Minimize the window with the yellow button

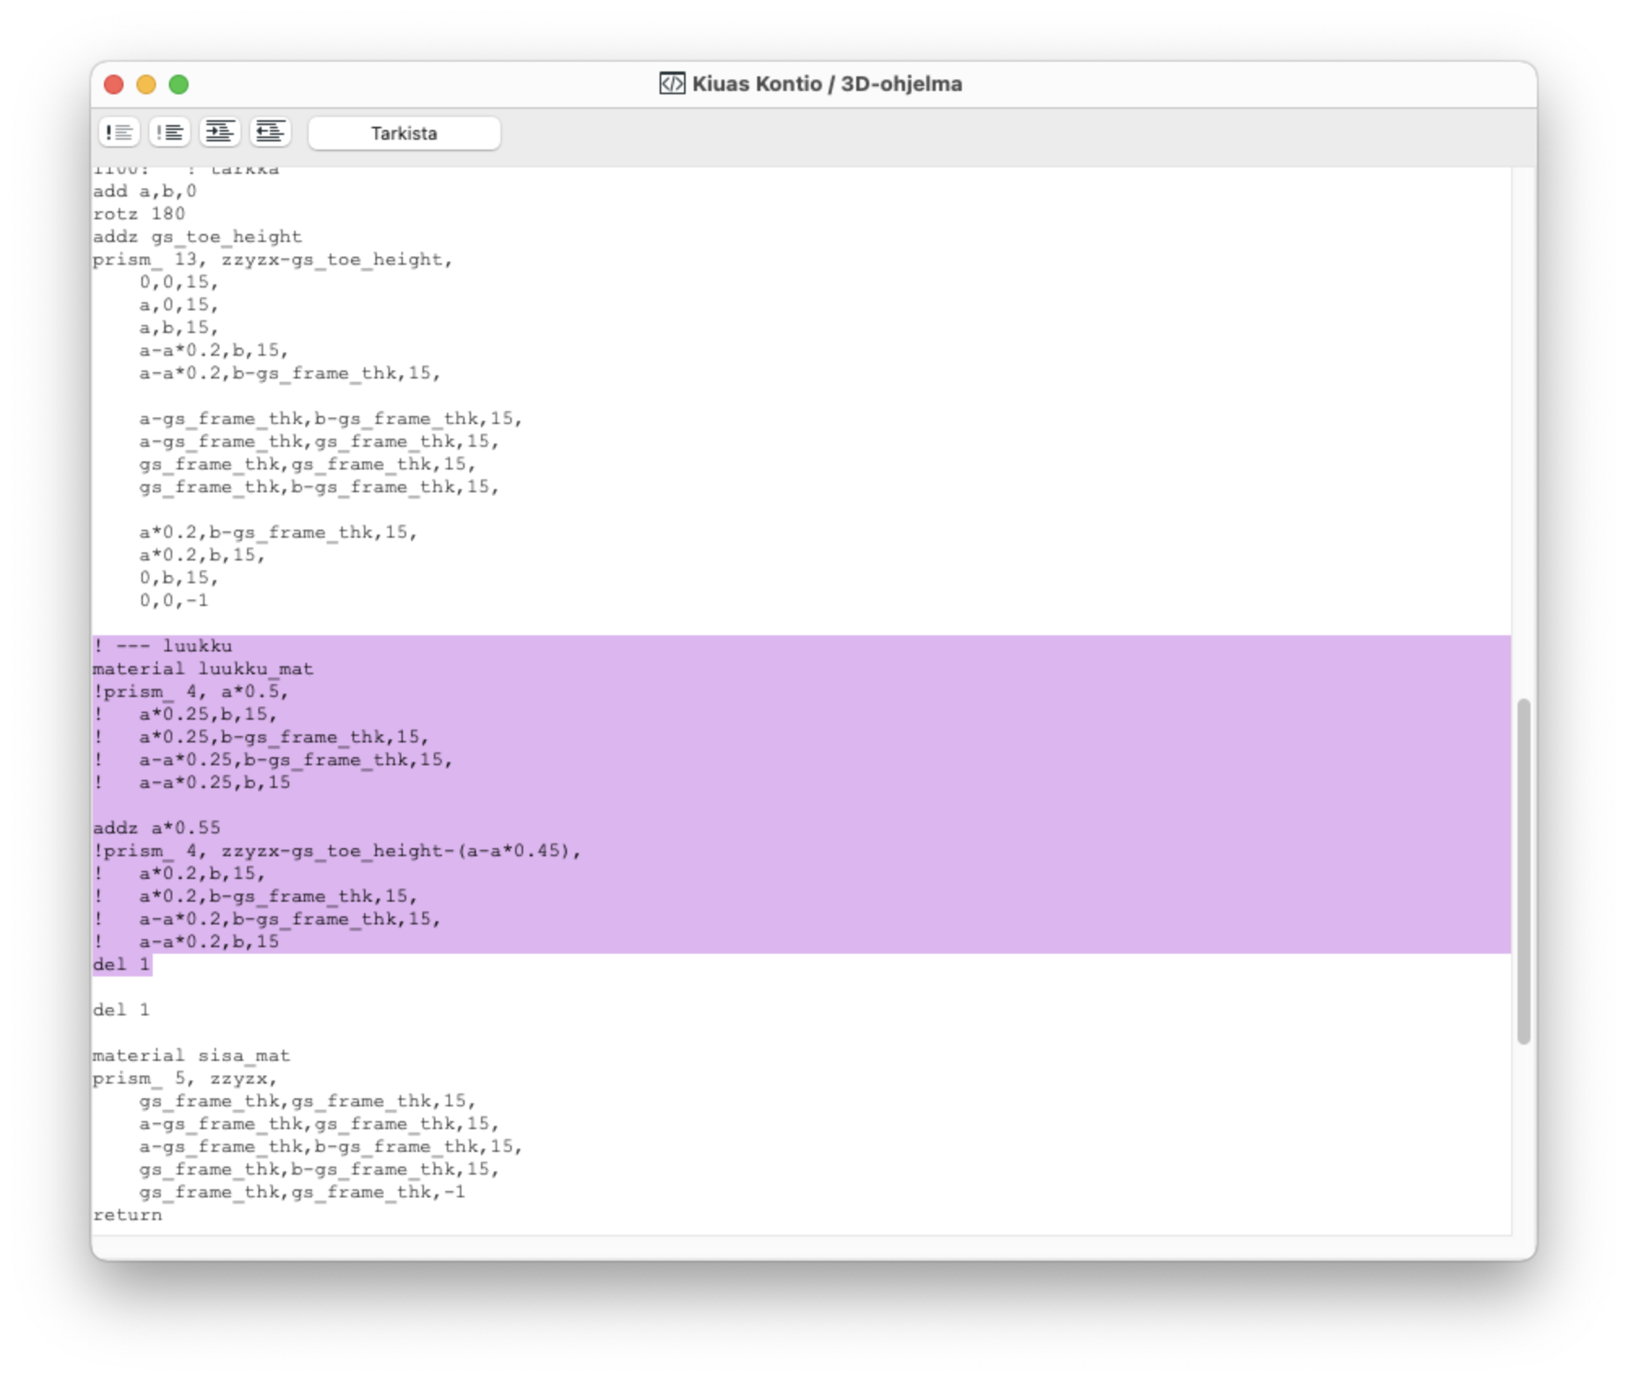click(x=146, y=84)
